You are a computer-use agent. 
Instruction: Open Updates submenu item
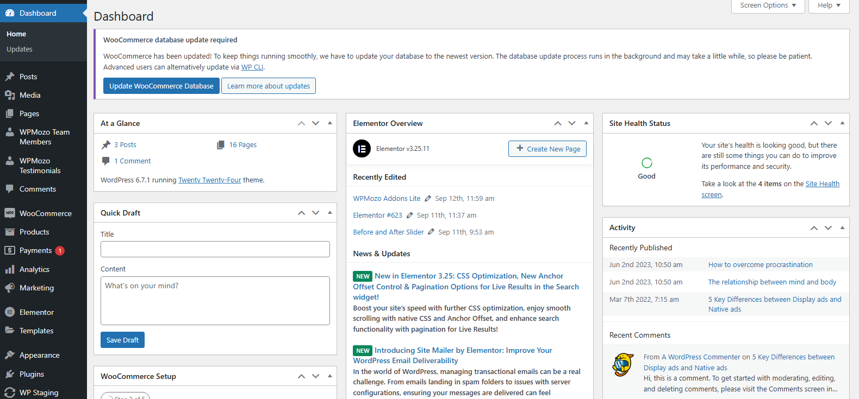pyautogui.click(x=20, y=49)
